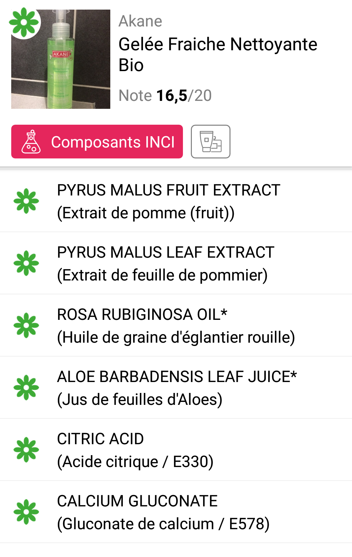Click the flask icon in Composants INCI
Viewport: 352px width, 557px height.
click(31, 142)
